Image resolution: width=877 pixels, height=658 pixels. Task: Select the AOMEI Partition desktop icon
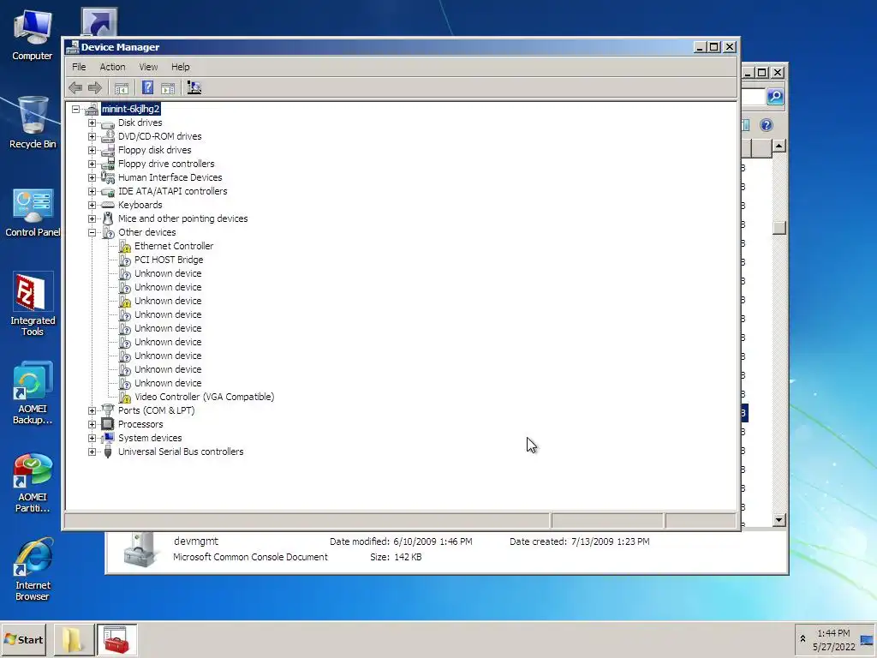click(x=33, y=483)
